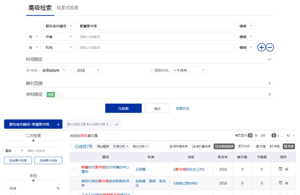300x195 pixels.
Task: Expand the 期刊范围 section
Action: pyautogui.click(x=269, y=83)
